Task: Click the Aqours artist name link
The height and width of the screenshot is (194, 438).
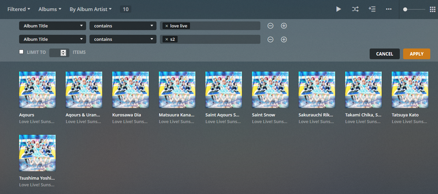Action: point(27,115)
